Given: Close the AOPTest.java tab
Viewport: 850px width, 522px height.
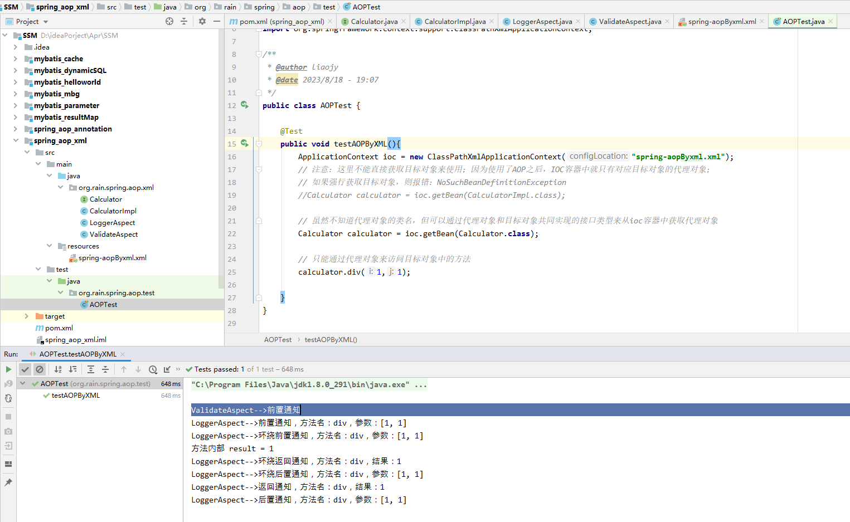Looking at the screenshot, I should pyautogui.click(x=830, y=21).
